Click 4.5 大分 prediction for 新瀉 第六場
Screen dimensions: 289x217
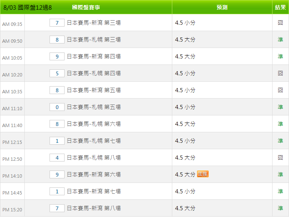185,175
